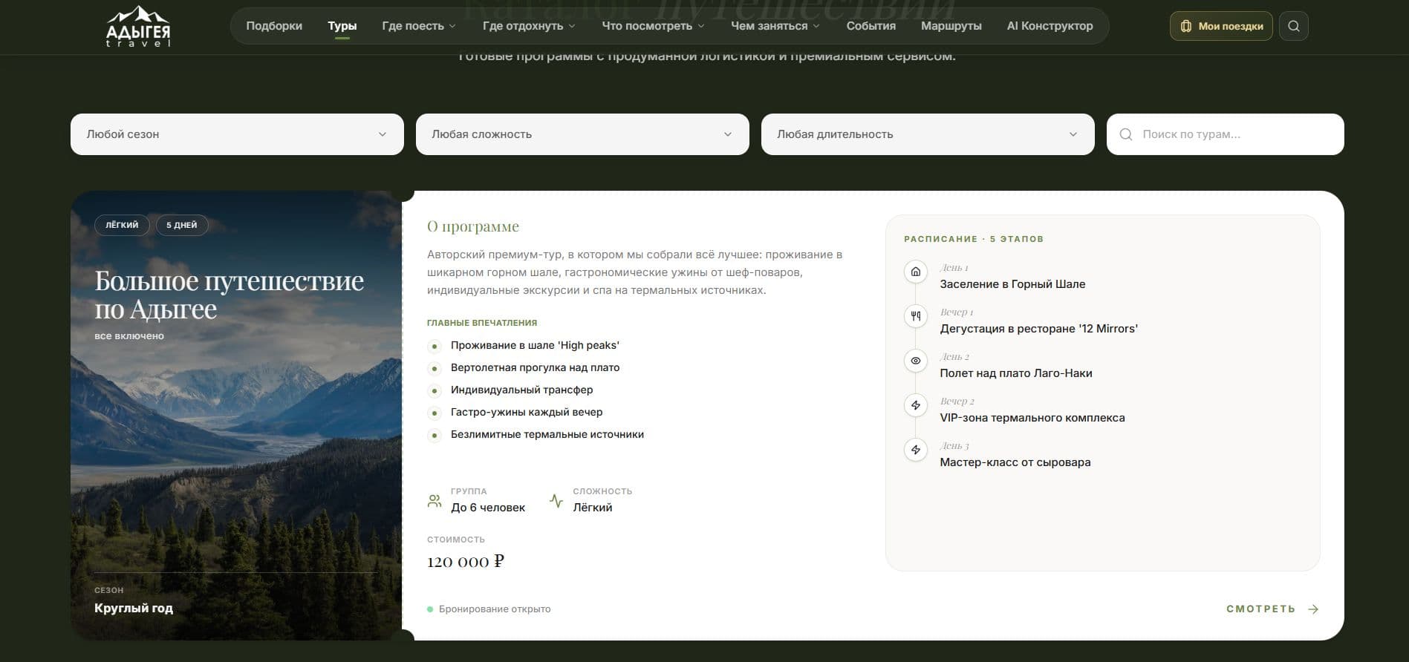Image resolution: width=1409 pixels, height=662 pixels.
Task: Click the home icon for Заселение в Горный Шале
Action: 916,272
